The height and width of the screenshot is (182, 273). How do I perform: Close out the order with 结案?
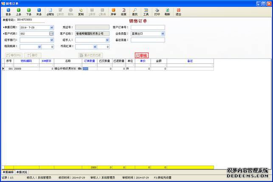click(x=124, y=11)
